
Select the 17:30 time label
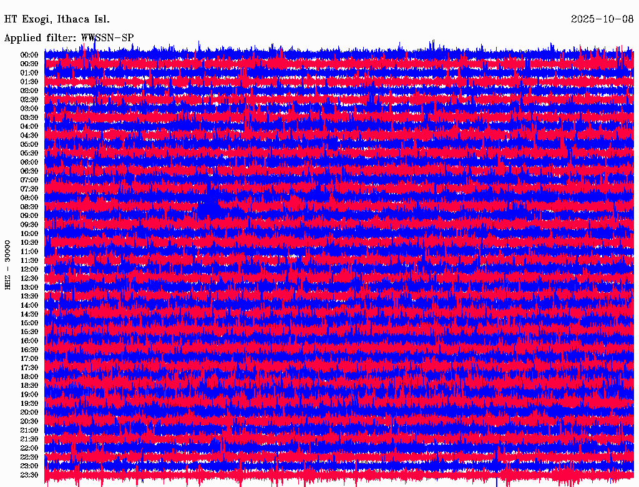pyautogui.click(x=29, y=368)
